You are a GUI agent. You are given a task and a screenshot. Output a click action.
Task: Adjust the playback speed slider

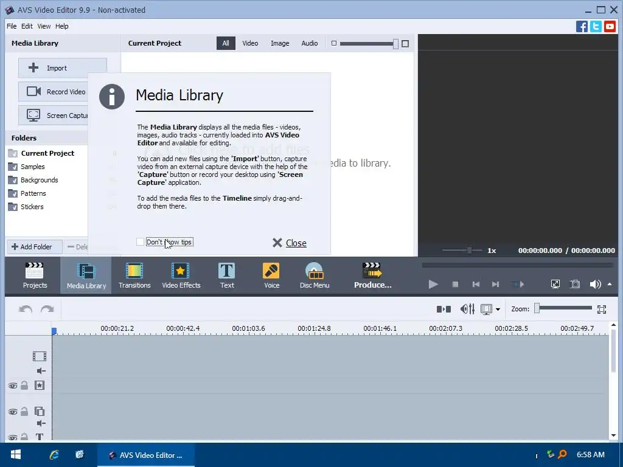469,250
